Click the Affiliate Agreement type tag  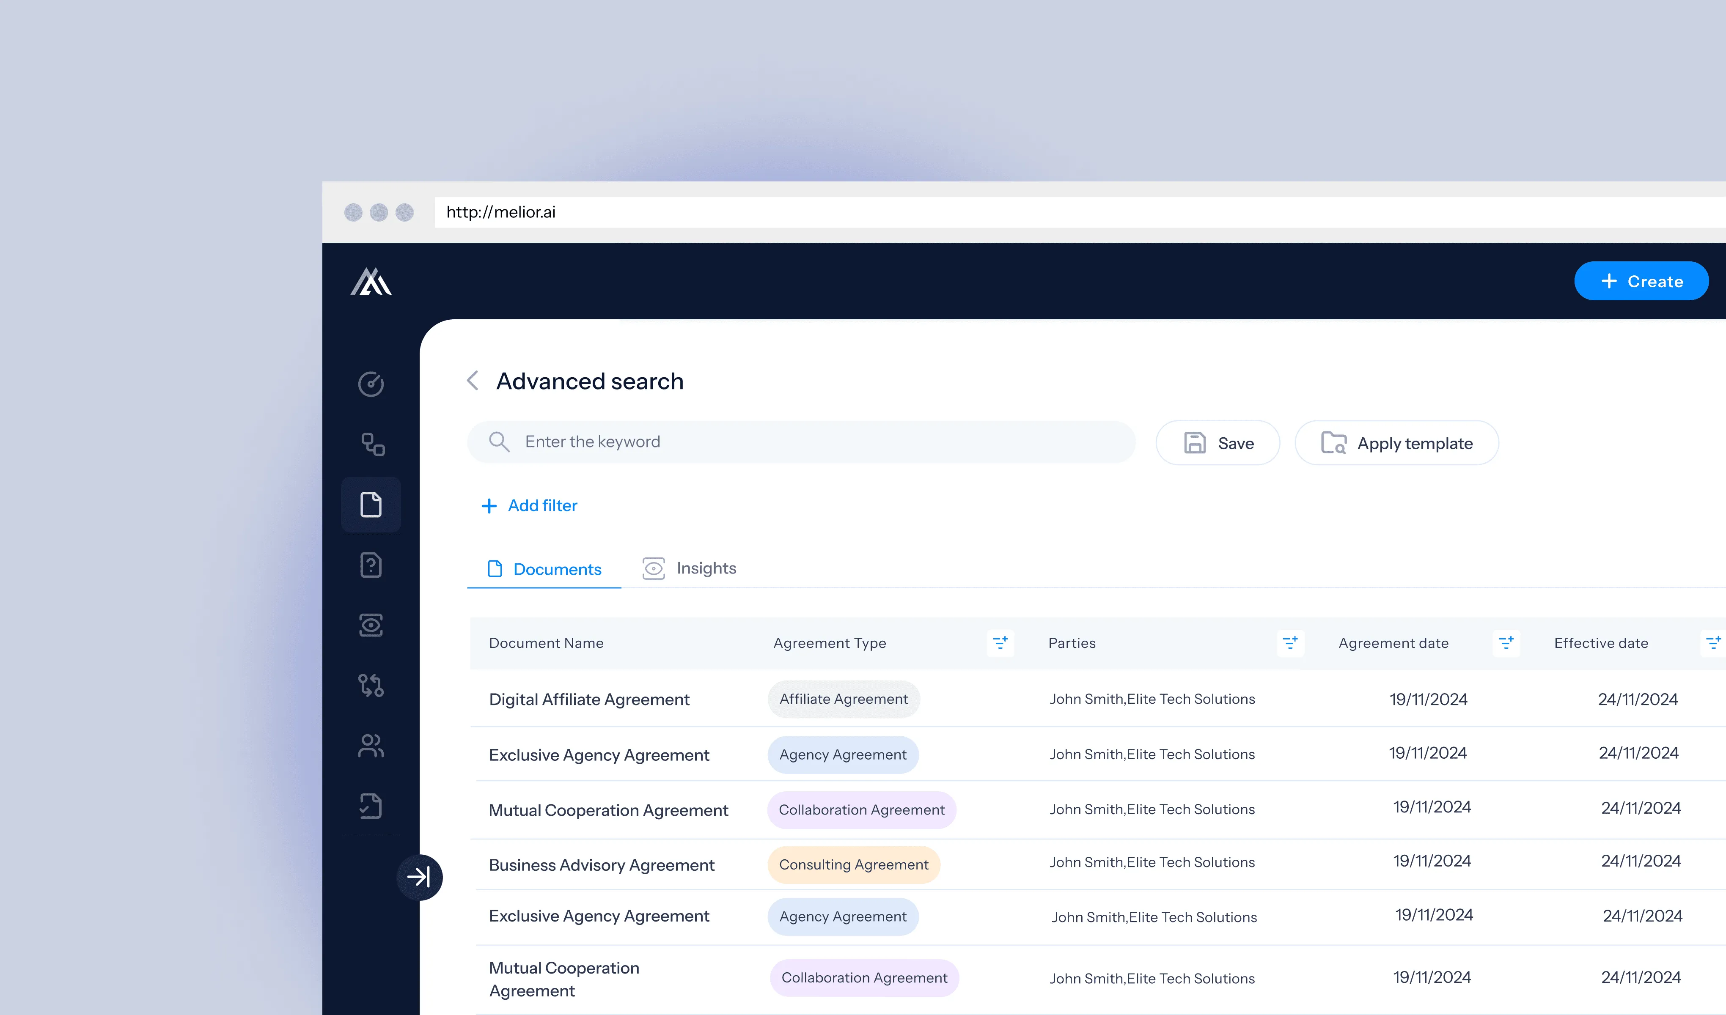point(843,699)
